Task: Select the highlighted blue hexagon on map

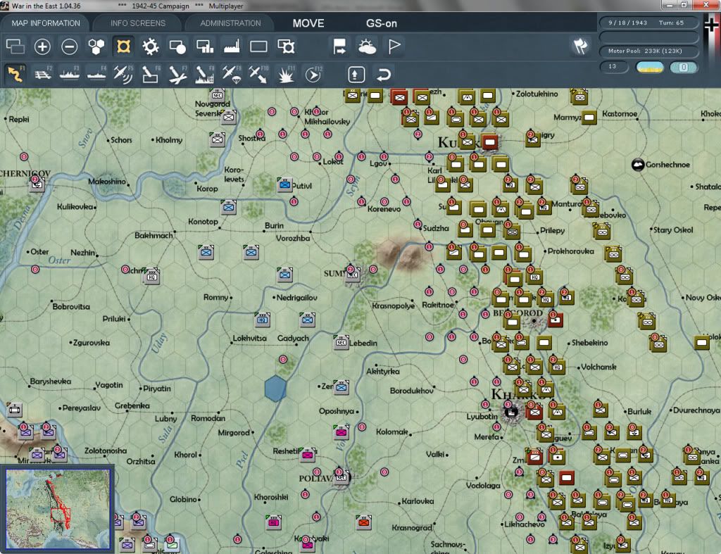Action: pyautogui.click(x=275, y=389)
